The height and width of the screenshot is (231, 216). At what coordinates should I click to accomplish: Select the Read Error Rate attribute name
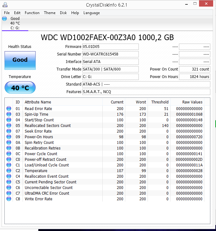click(x=38, y=108)
